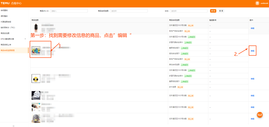Click the colorful toy product thumbnail
The image size is (269, 127).
point(36,50)
